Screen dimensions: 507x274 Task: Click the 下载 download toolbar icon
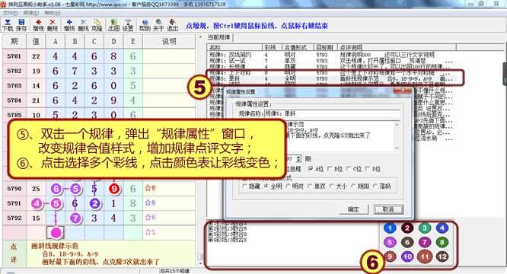[8, 25]
